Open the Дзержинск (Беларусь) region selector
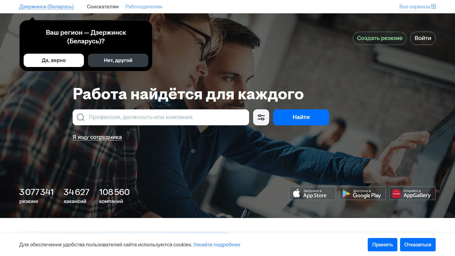Screen dimensions: 455x256 click(46, 7)
